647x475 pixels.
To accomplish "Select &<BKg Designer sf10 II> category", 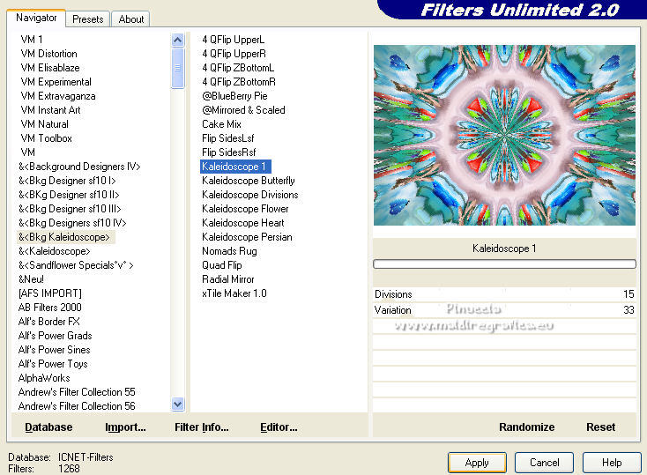I will point(69,195).
